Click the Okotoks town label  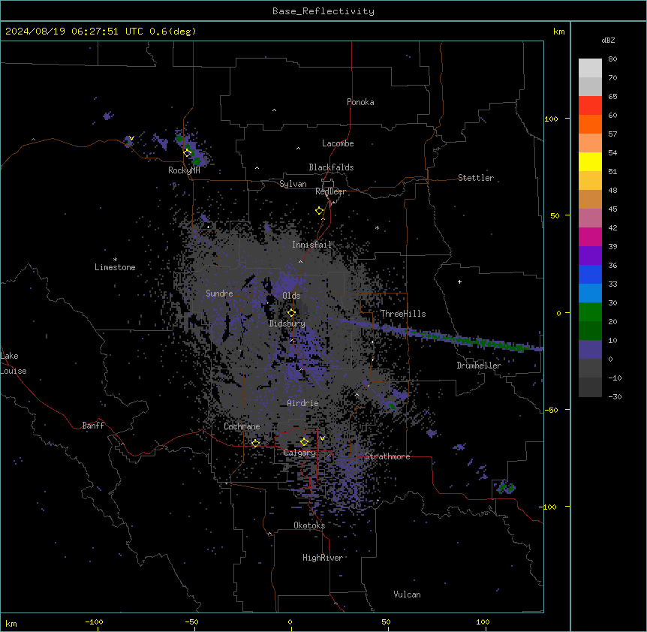point(309,525)
